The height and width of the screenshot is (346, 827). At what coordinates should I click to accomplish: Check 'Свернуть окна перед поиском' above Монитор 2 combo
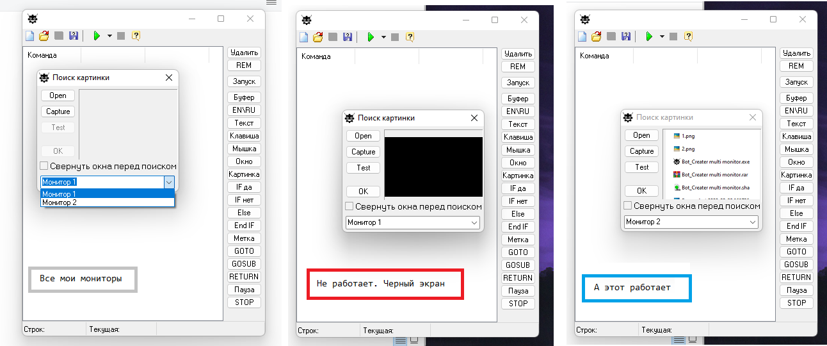(628, 206)
